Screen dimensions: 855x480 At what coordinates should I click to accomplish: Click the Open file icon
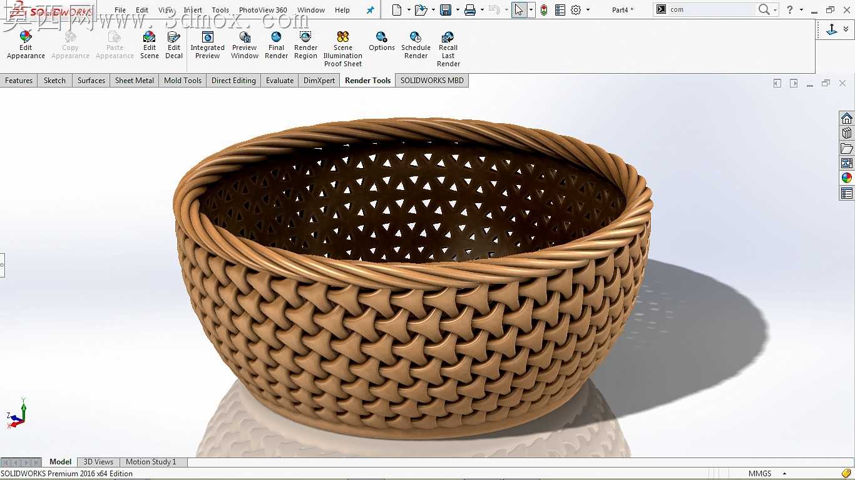421,10
